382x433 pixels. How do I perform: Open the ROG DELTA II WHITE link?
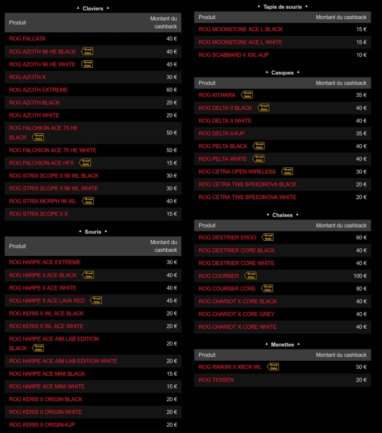coord(225,120)
